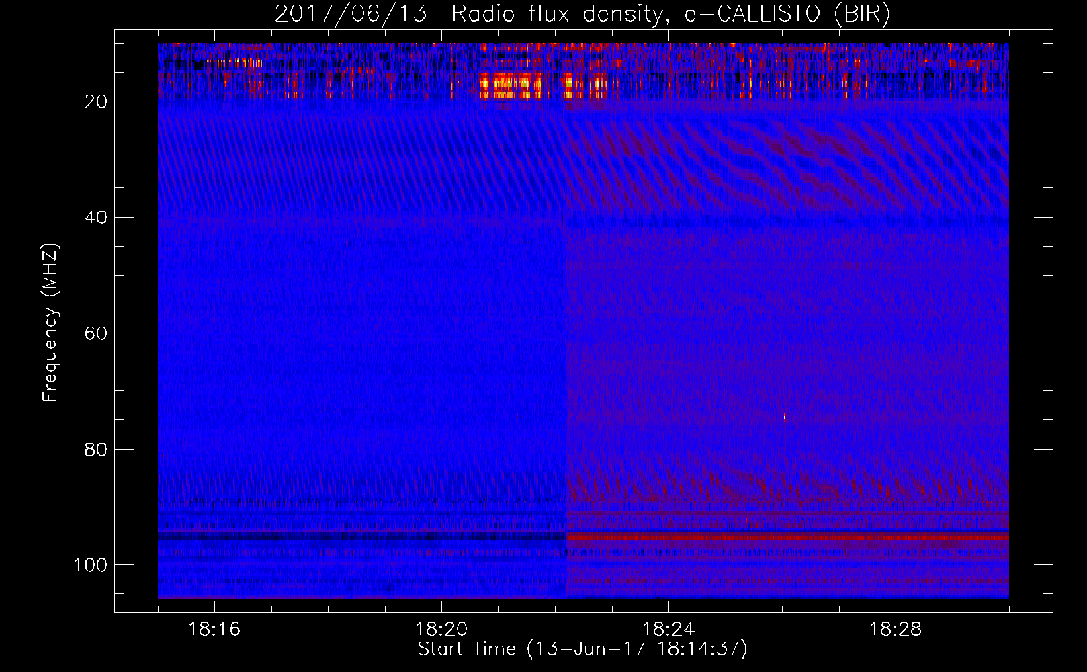
Task: Click the frequency tick label 60
Action: (x=96, y=333)
